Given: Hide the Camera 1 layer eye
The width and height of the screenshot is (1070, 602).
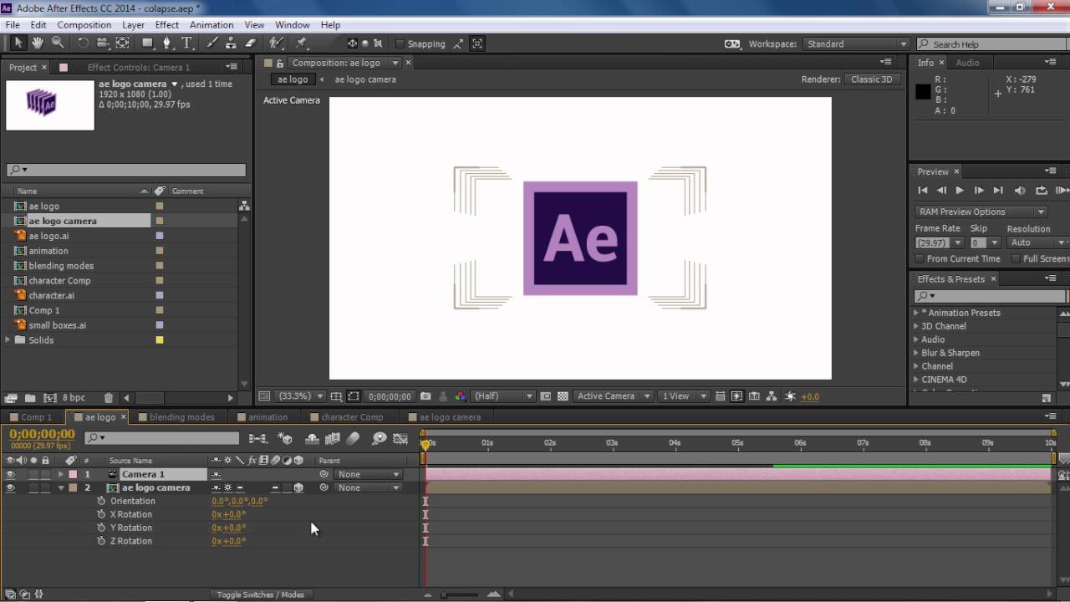Looking at the screenshot, I should point(10,474).
